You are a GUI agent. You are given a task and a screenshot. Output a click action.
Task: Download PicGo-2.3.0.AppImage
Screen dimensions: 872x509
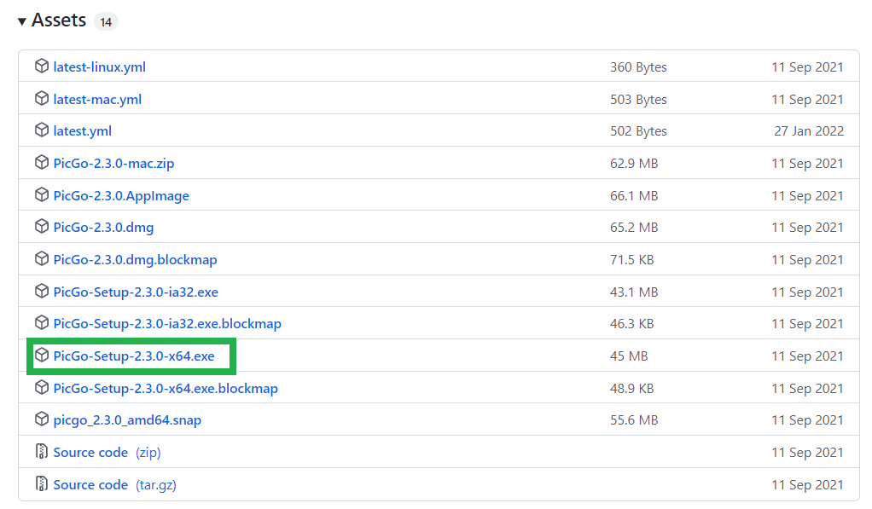tap(121, 195)
